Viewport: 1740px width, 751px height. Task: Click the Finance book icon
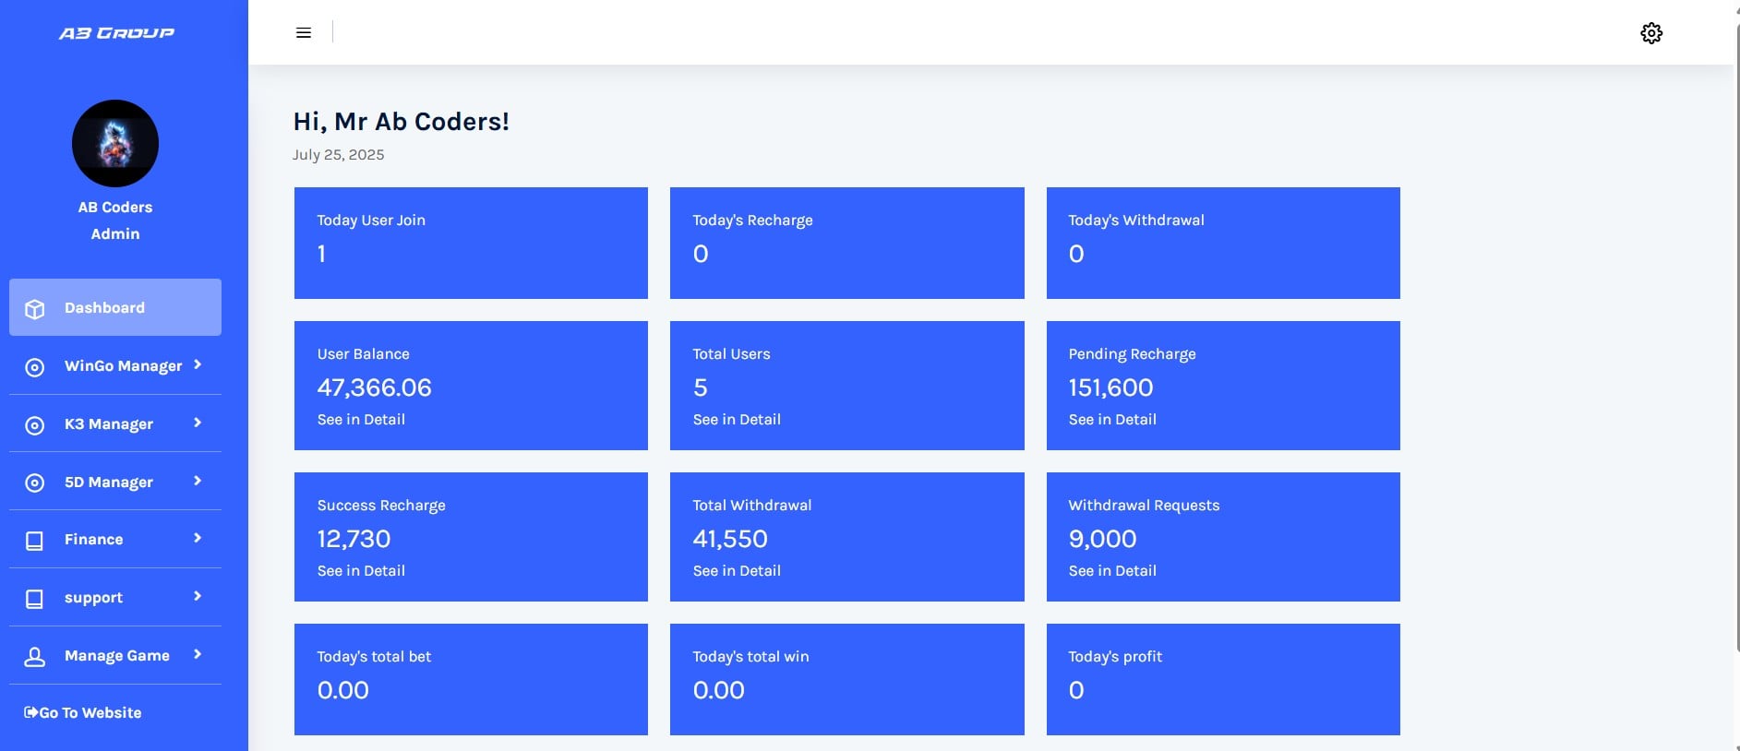tap(35, 541)
